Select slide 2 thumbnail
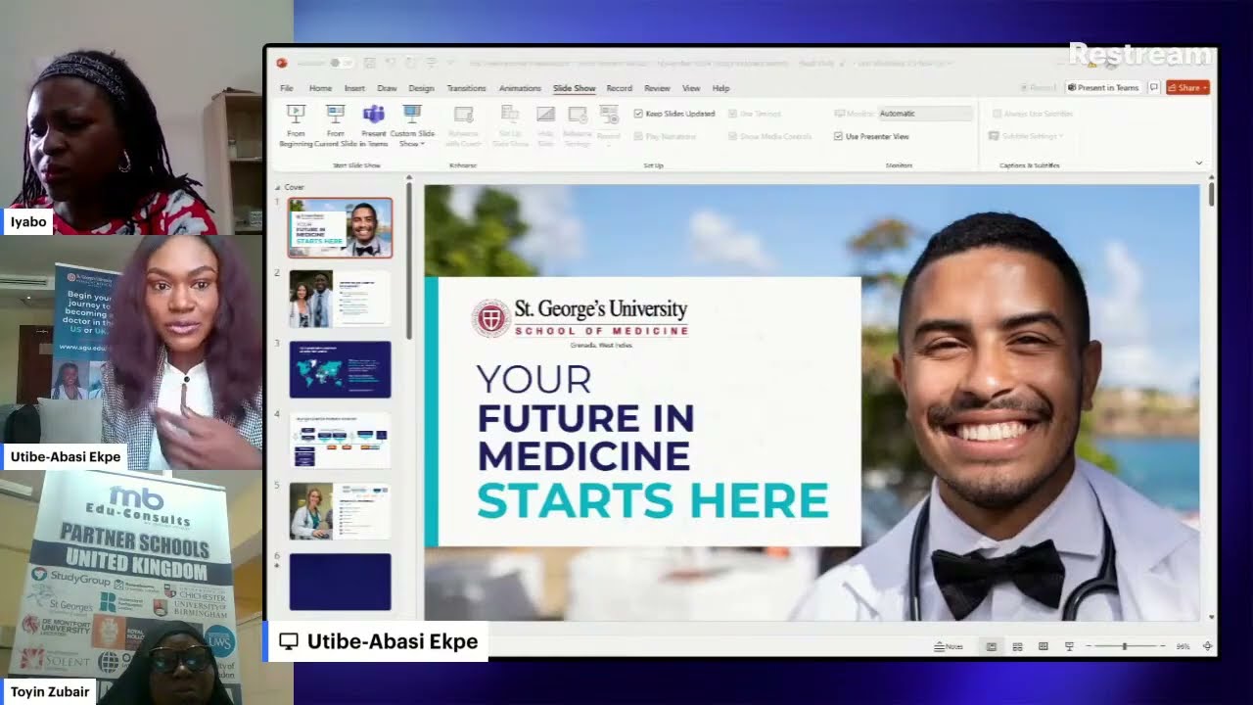 pos(340,299)
